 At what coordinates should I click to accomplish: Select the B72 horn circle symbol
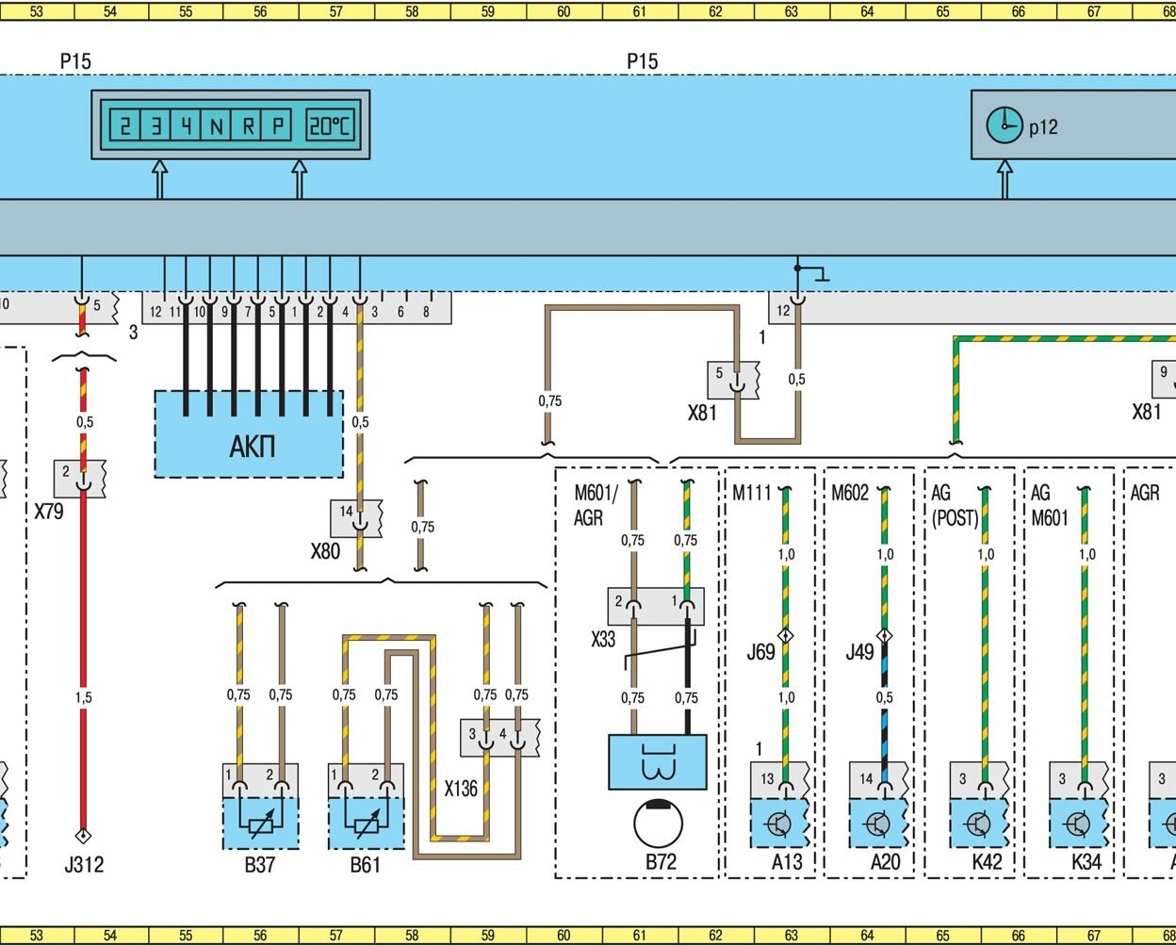coord(658,824)
